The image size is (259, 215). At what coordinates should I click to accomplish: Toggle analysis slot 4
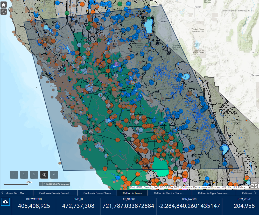54,175
